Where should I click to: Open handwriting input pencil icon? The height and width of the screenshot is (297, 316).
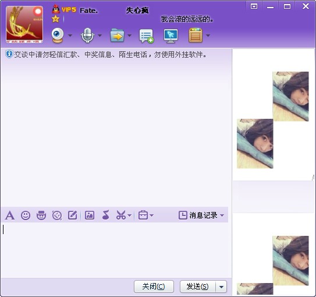[x=73, y=215]
